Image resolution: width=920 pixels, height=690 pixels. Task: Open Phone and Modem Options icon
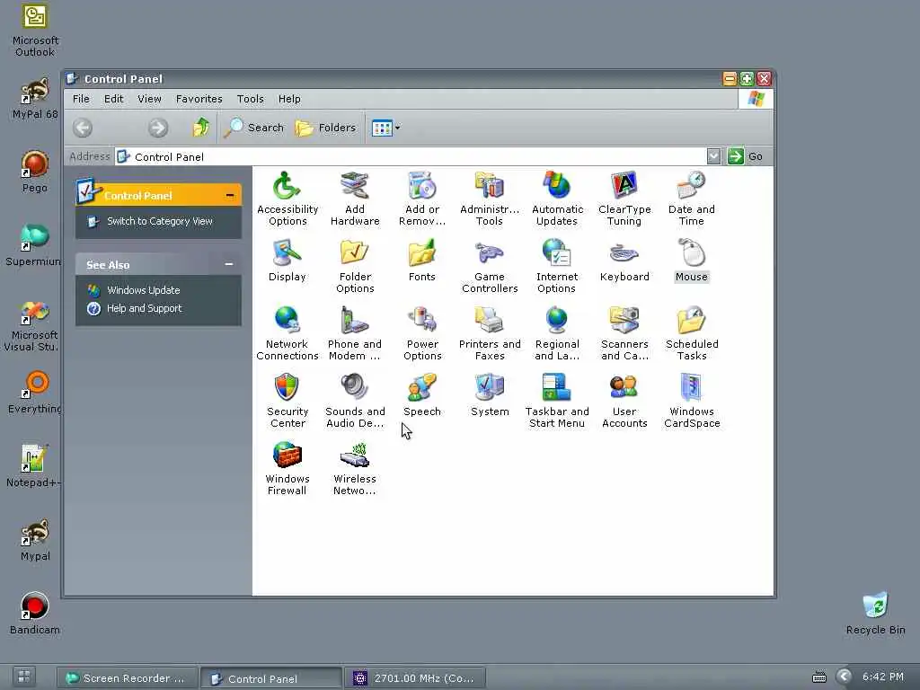point(355,333)
